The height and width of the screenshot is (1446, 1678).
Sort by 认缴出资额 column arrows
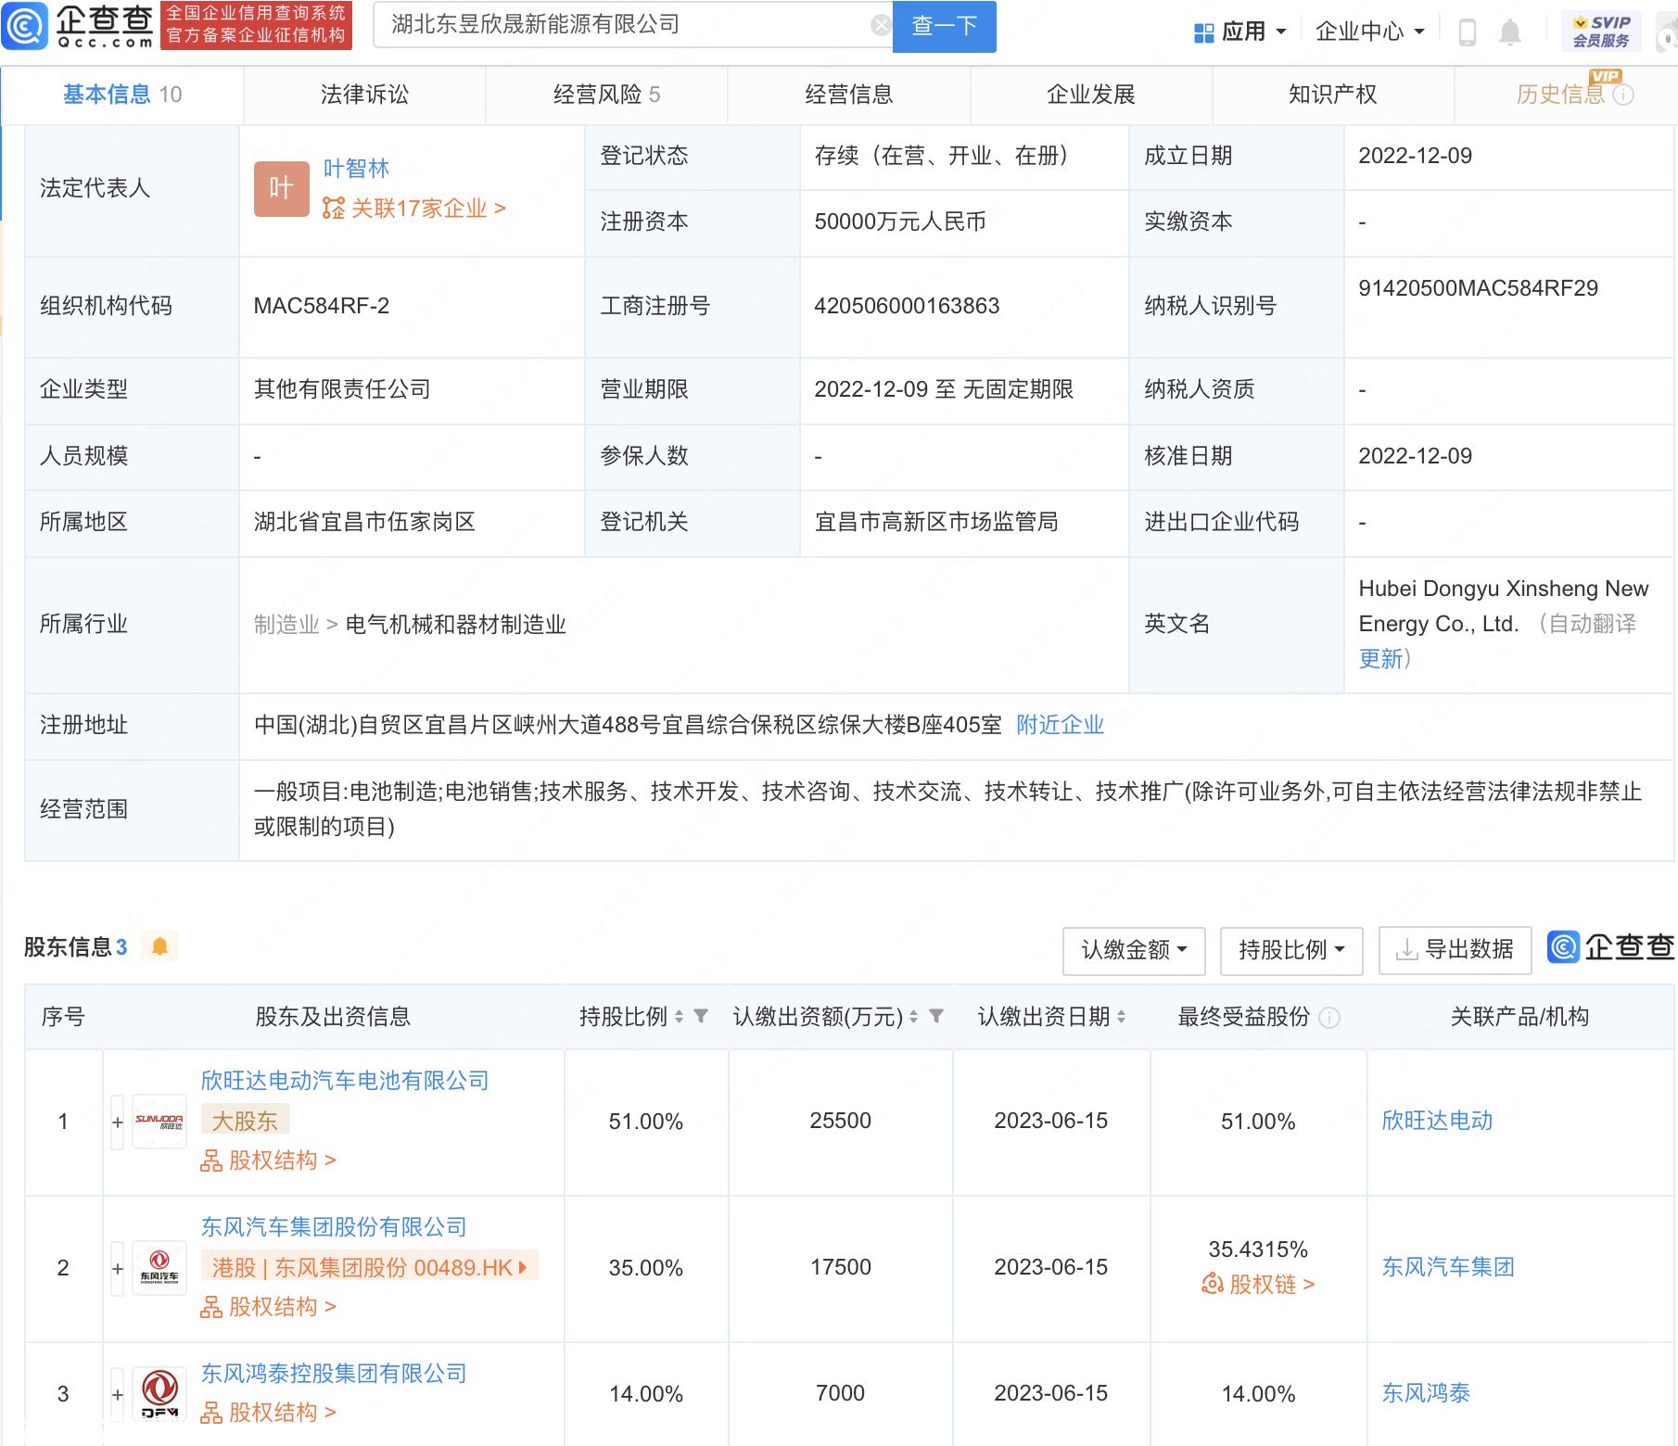click(x=913, y=1017)
